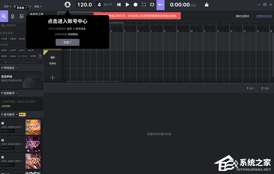Click the Play button in transport bar

127,5
